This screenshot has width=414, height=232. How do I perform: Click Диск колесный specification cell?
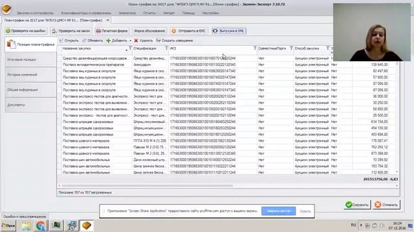[149, 160]
